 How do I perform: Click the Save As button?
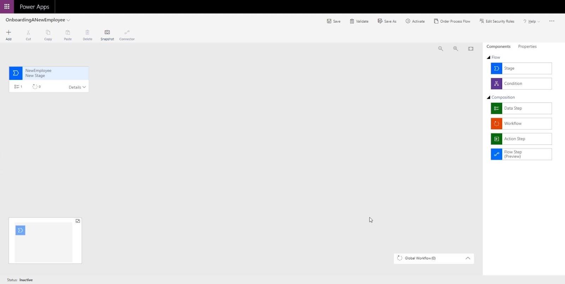tap(387, 21)
